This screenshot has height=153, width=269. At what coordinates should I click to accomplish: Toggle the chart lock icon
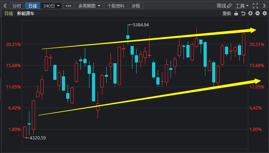pyautogui.click(x=236, y=14)
